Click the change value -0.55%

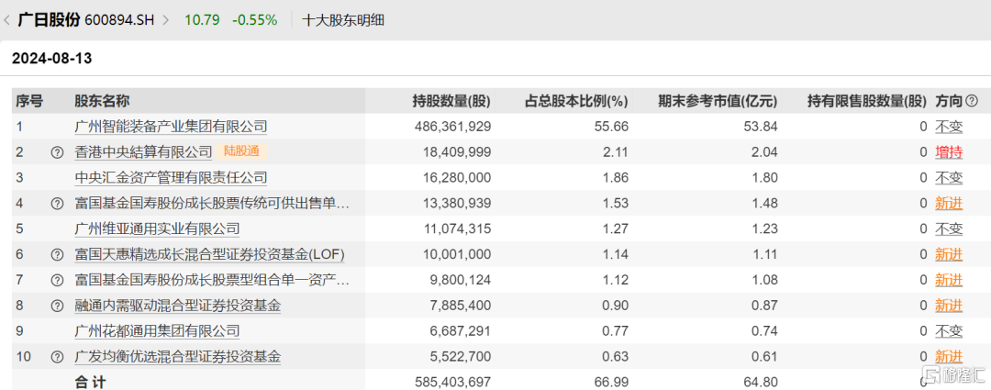pos(255,20)
